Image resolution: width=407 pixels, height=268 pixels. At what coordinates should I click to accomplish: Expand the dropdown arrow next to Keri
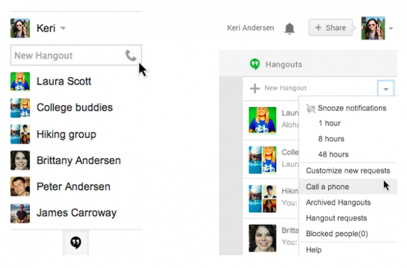63,29
